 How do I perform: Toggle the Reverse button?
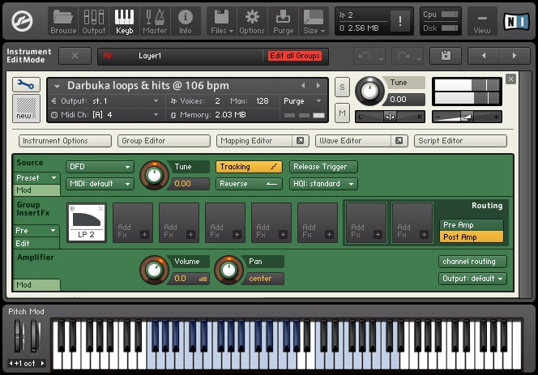click(x=249, y=184)
